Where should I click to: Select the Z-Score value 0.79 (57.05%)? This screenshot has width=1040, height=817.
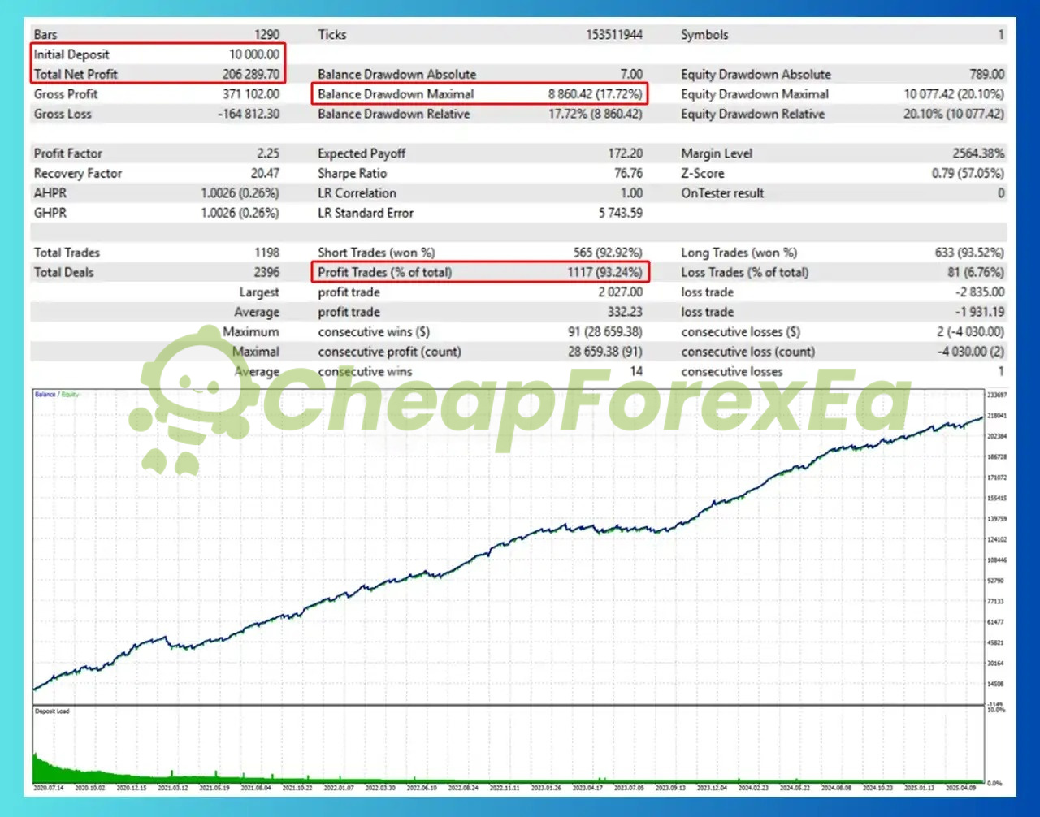point(968,173)
